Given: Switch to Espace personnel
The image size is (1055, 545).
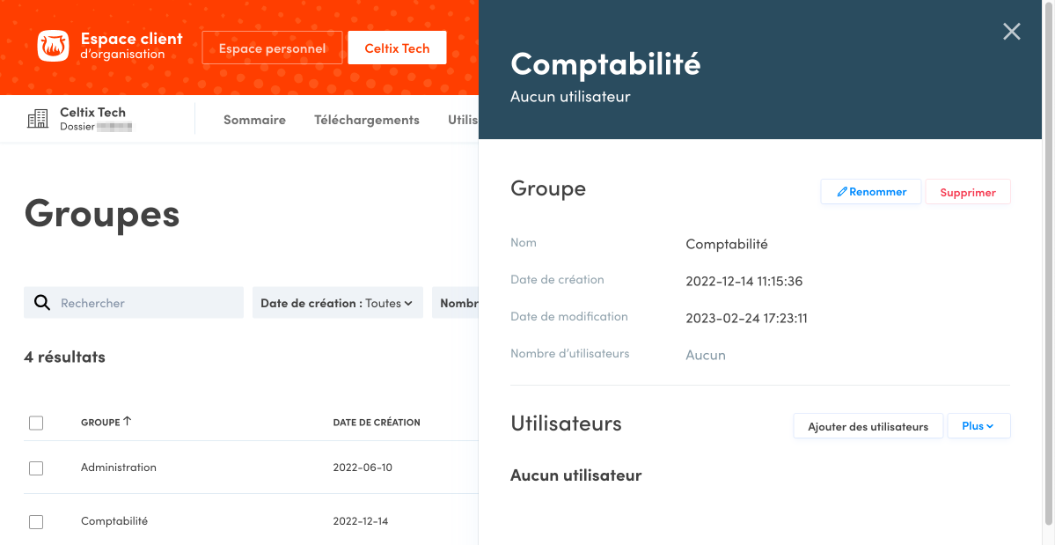Looking at the screenshot, I should pos(272,48).
